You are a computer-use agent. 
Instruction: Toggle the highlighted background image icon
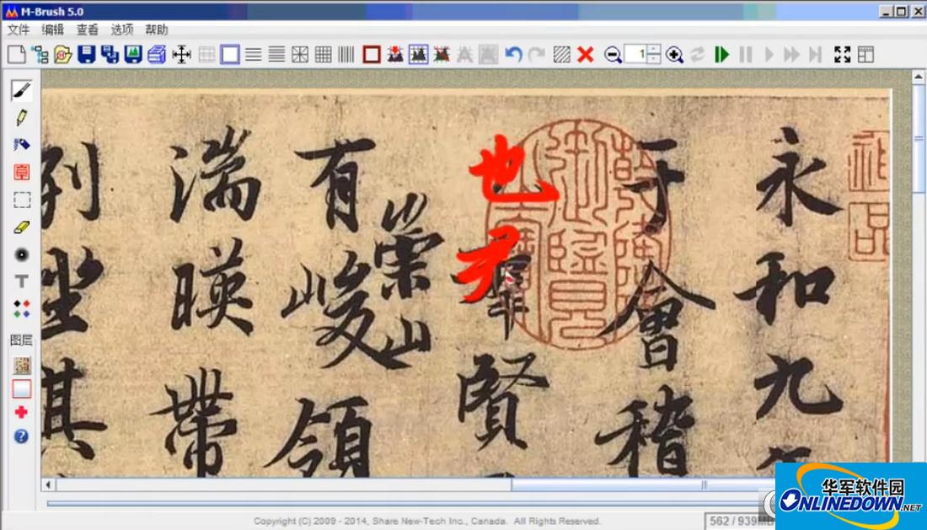[418, 55]
